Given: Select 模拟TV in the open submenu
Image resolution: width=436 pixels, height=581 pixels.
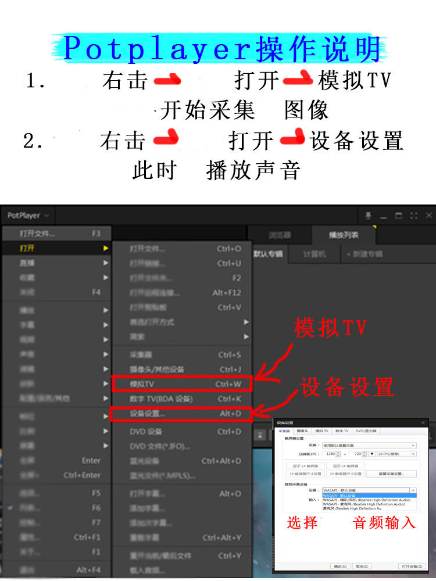Looking at the screenshot, I should [x=181, y=384].
